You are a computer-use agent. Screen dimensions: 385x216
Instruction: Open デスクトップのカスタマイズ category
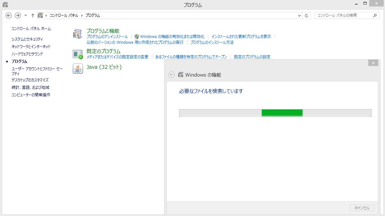pyautogui.click(x=30, y=80)
